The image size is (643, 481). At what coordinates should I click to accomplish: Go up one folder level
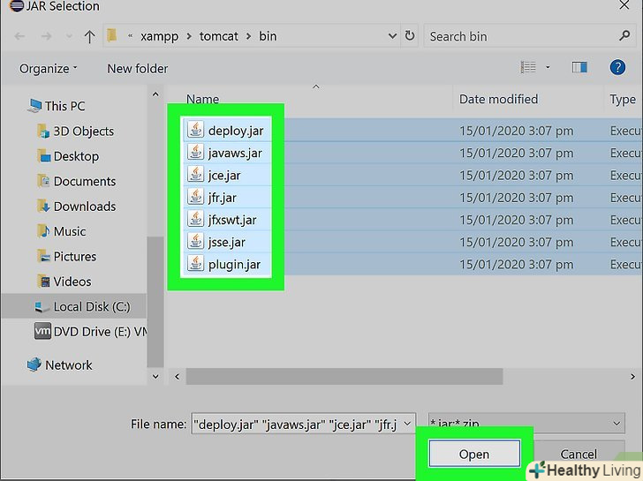tap(89, 36)
